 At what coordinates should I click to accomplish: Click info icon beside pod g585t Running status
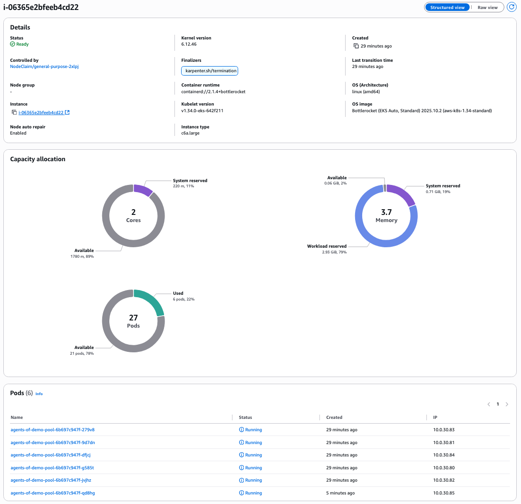tap(242, 467)
